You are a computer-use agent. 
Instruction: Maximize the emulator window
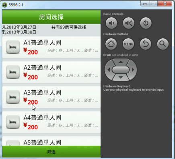(153, 4)
